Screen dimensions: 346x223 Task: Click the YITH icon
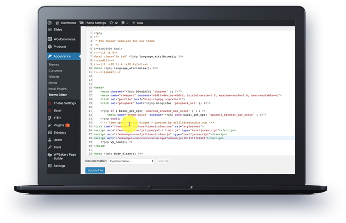click(50, 118)
